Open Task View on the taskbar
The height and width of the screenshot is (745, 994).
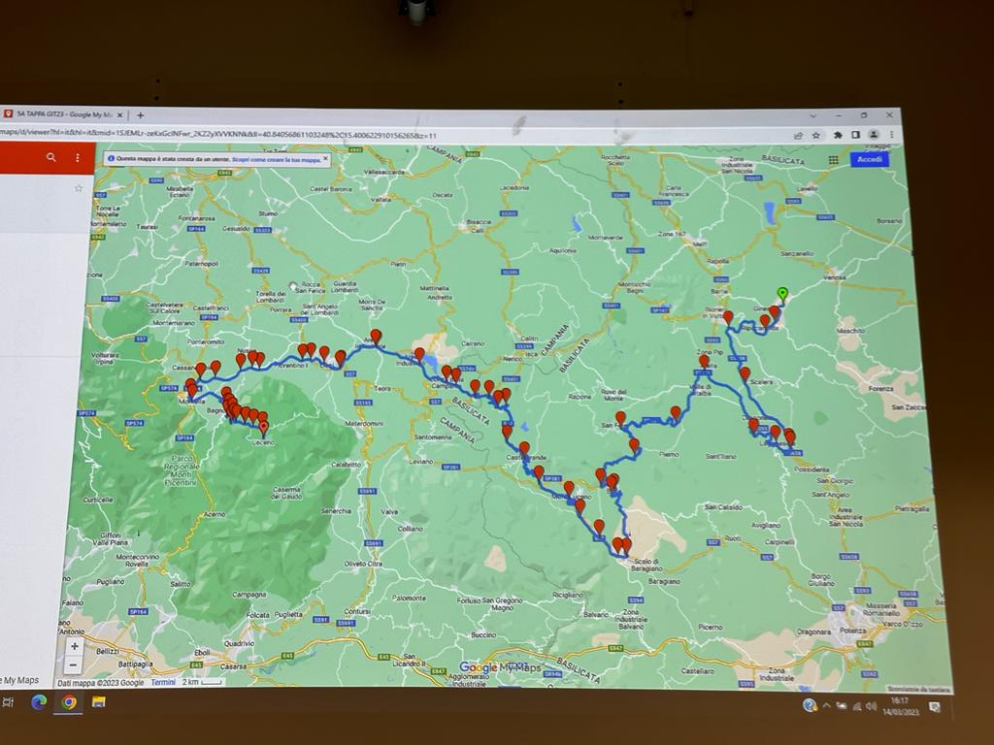(x=8, y=702)
